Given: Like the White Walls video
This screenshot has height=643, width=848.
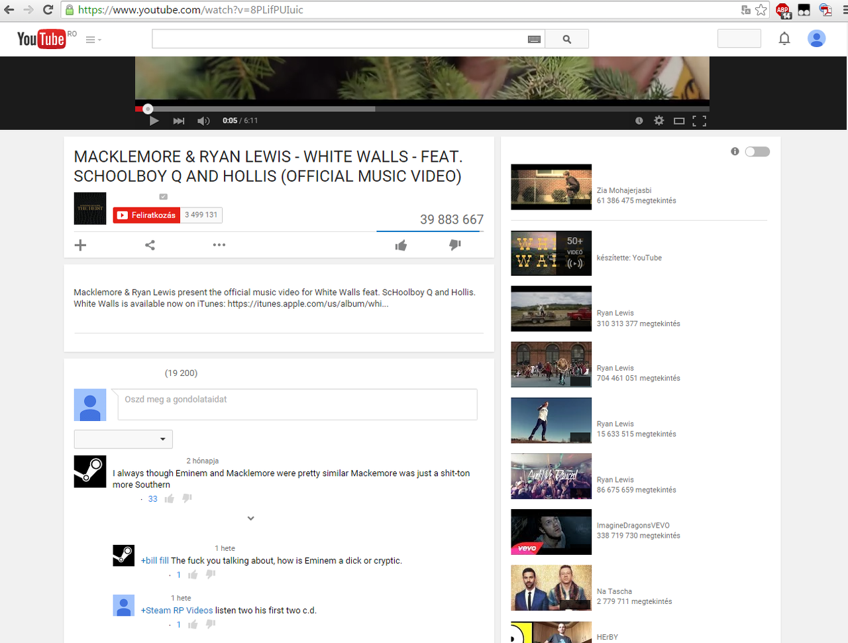Looking at the screenshot, I should [x=401, y=245].
